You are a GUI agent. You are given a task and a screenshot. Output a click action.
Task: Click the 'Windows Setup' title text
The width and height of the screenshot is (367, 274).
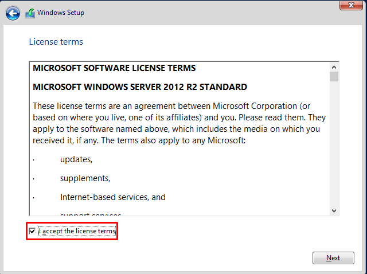[x=61, y=13]
